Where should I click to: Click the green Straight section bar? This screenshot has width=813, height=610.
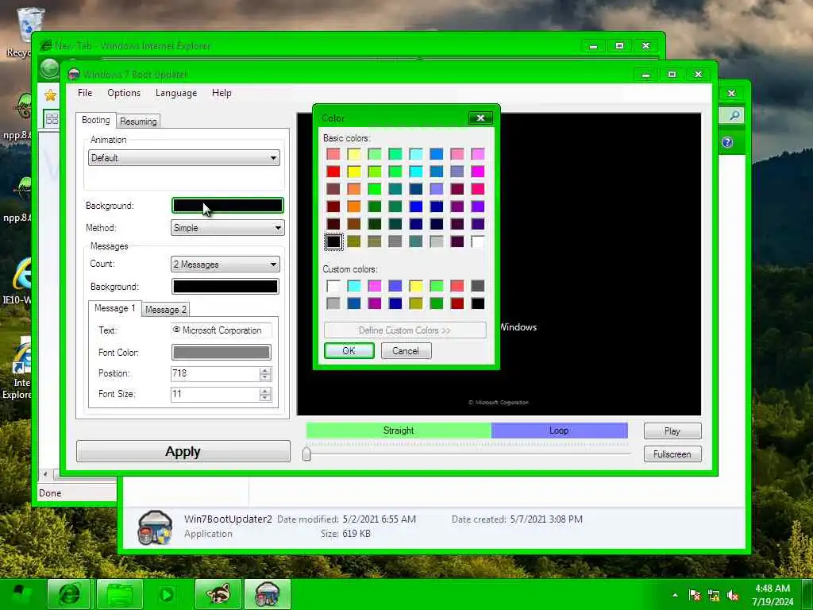[399, 430]
